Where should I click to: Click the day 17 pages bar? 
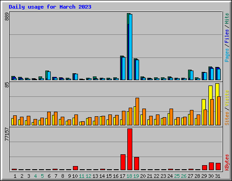coord(124,68)
